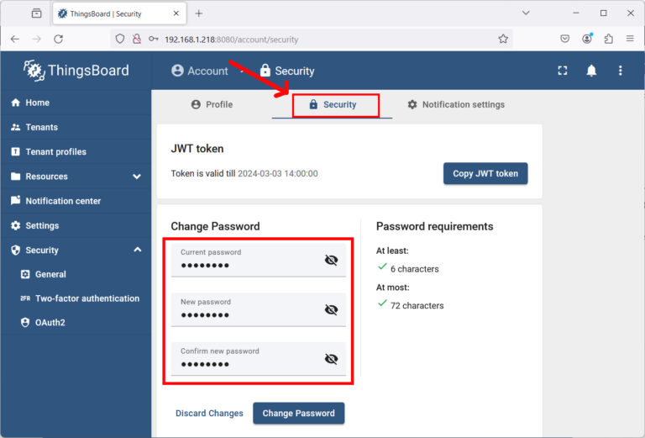645x438 pixels.
Task: Bookmark this page with star icon
Action: pos(503,39)
